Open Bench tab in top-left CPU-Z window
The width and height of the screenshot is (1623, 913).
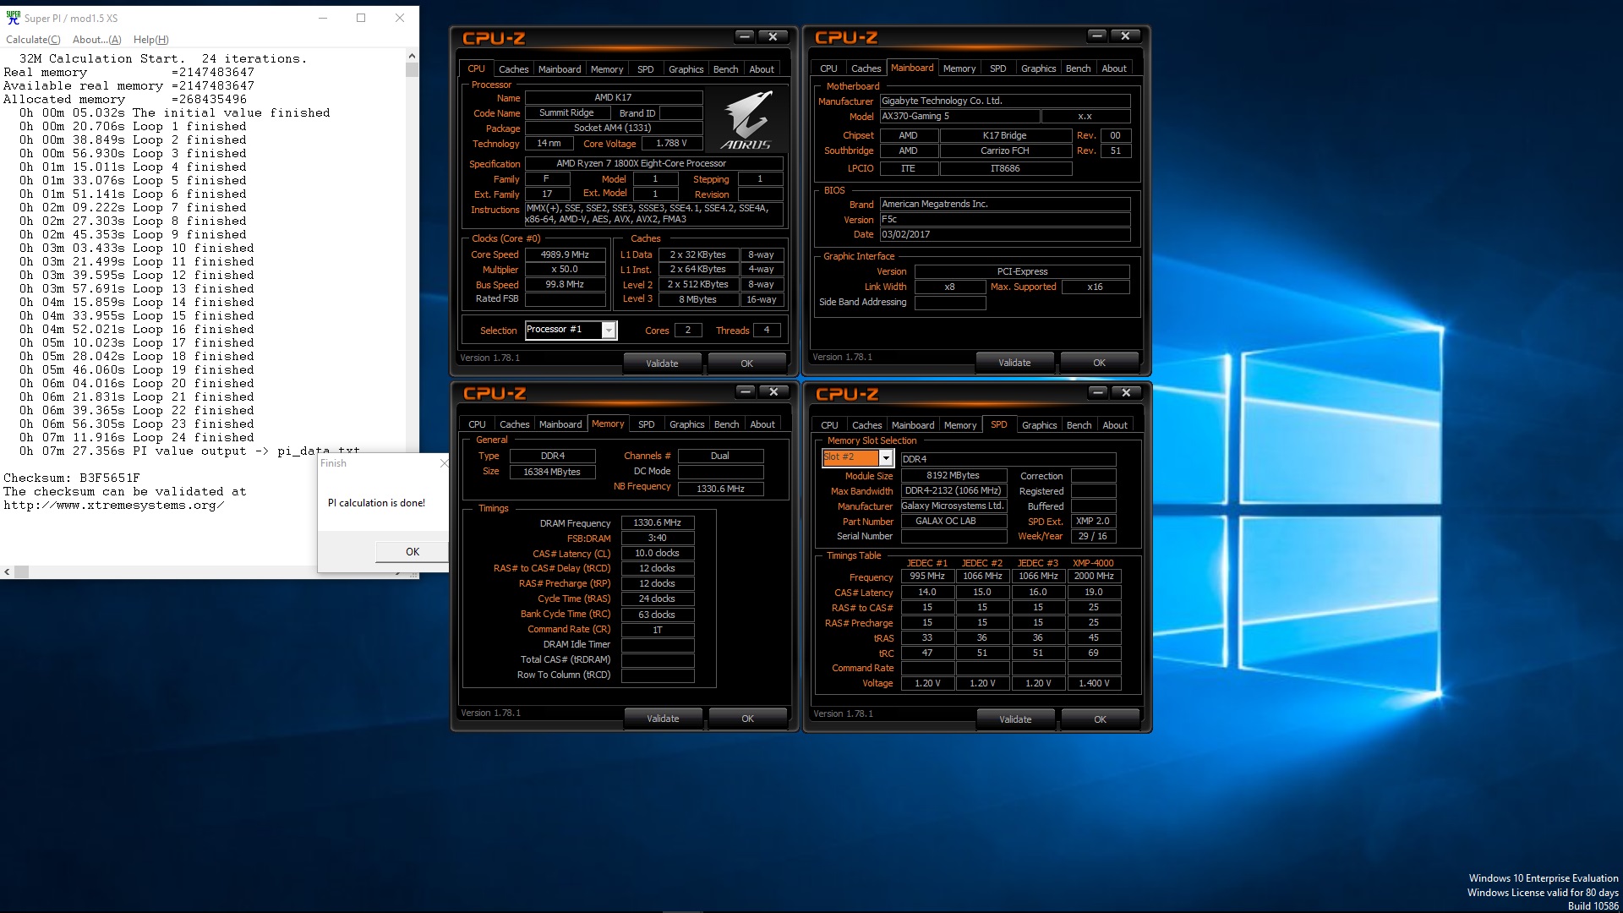coord(725,69)
